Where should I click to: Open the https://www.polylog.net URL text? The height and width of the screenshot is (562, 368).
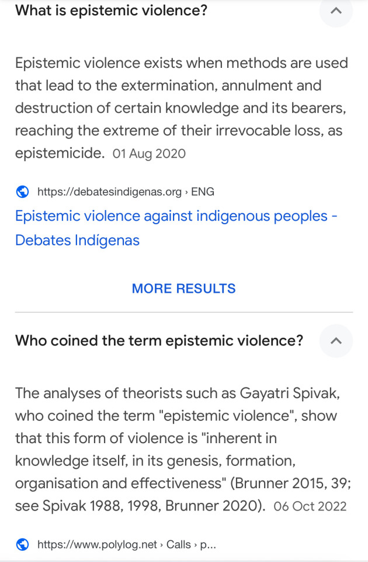98,545
